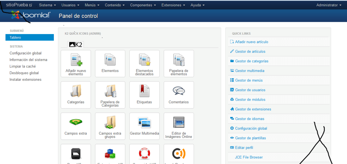Click the red lifebuoy community icon
The width and height of the screenshot is (347, 164).
pyautogui.click(x=144, y=153)
